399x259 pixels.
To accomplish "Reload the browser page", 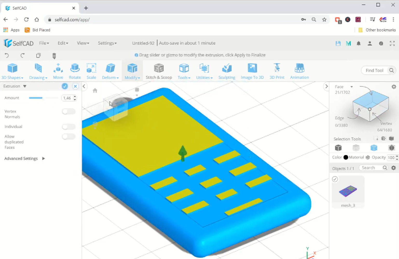I will [26, 19].
